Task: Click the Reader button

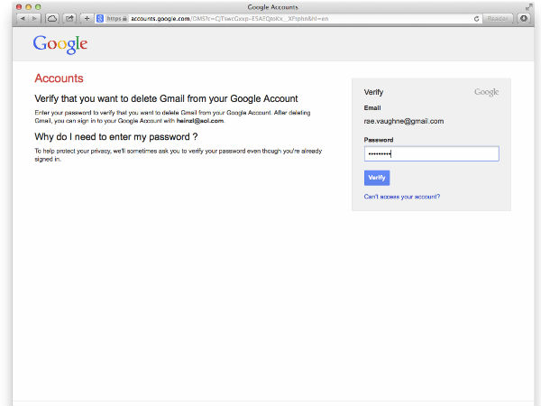Action: (x=499, y=18)
